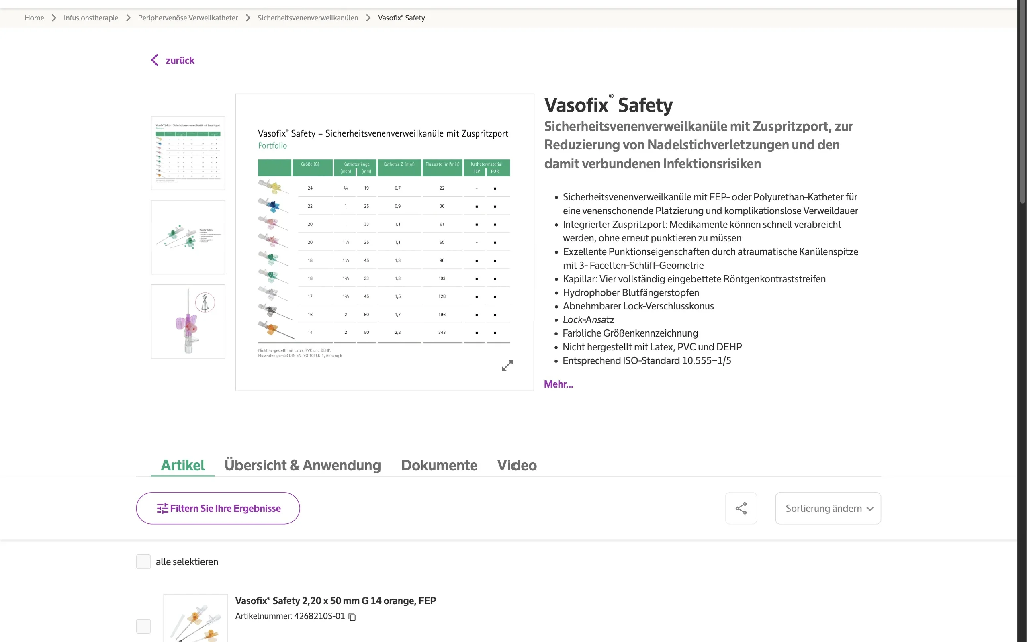Select the portfolio table thumbnail
This screenshot has height=642, width=1027.
point(188,153)
